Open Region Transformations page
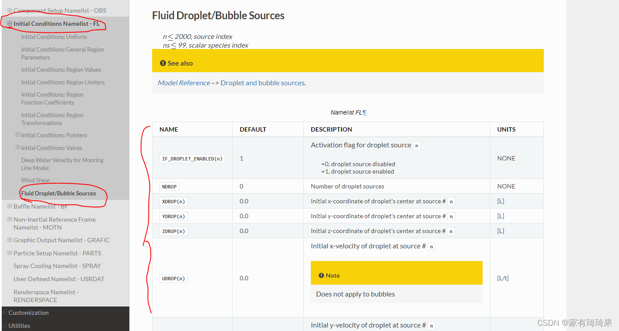Image resolution: width=619 pixels, height=331 pixels. click(52, 119)
